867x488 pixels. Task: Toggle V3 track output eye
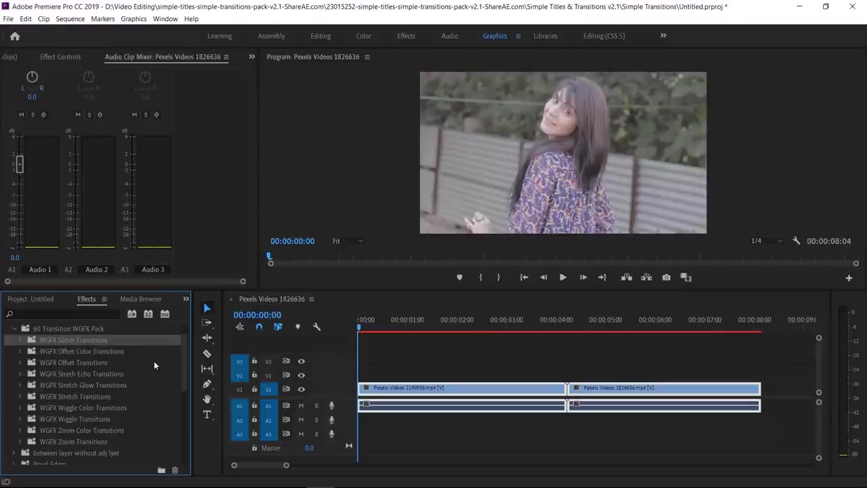(301, 361)
